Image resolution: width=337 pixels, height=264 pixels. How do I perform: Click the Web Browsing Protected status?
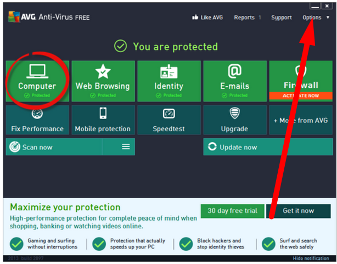pos(103,96)
